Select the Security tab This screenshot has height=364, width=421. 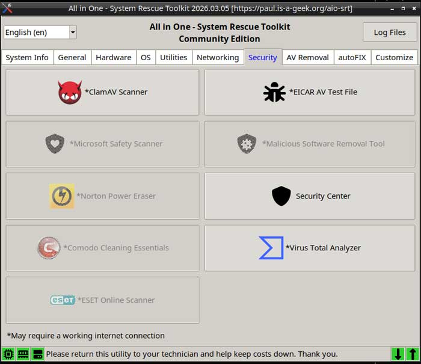tap(263, 57)
